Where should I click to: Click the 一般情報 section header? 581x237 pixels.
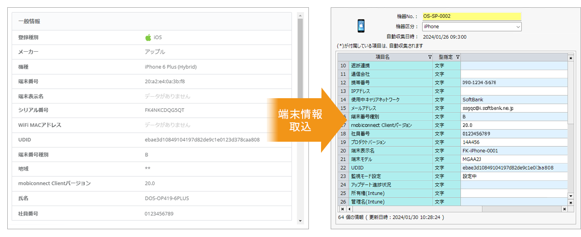click(x=152, y=21)
